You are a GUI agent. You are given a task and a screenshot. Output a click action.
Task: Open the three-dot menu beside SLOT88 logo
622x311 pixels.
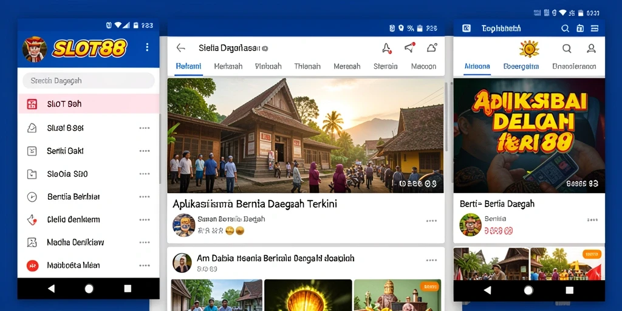147,47
